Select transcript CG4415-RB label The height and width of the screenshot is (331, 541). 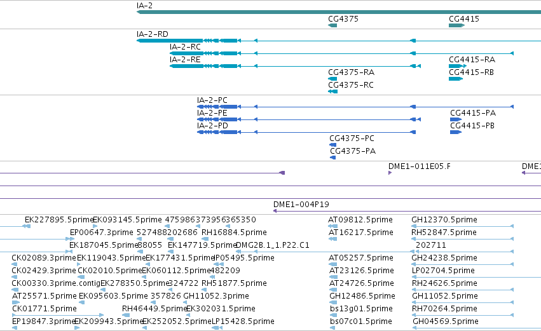click(x=471, y=72)
